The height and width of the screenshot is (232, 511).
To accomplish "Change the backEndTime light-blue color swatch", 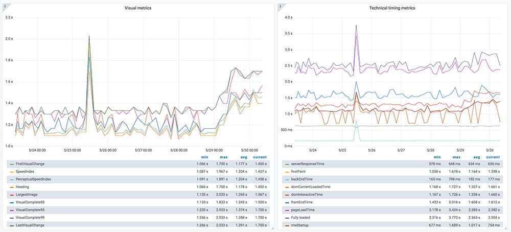I will 287,179.
